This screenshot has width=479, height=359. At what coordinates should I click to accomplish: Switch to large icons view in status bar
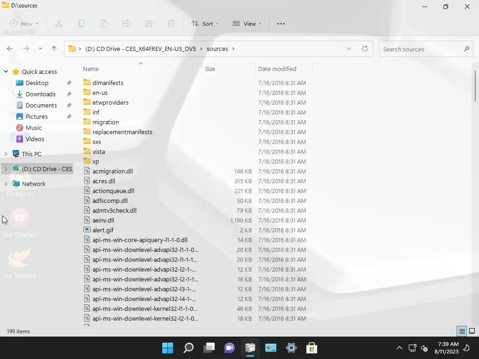pyautogui.click(x=472, y=331)
